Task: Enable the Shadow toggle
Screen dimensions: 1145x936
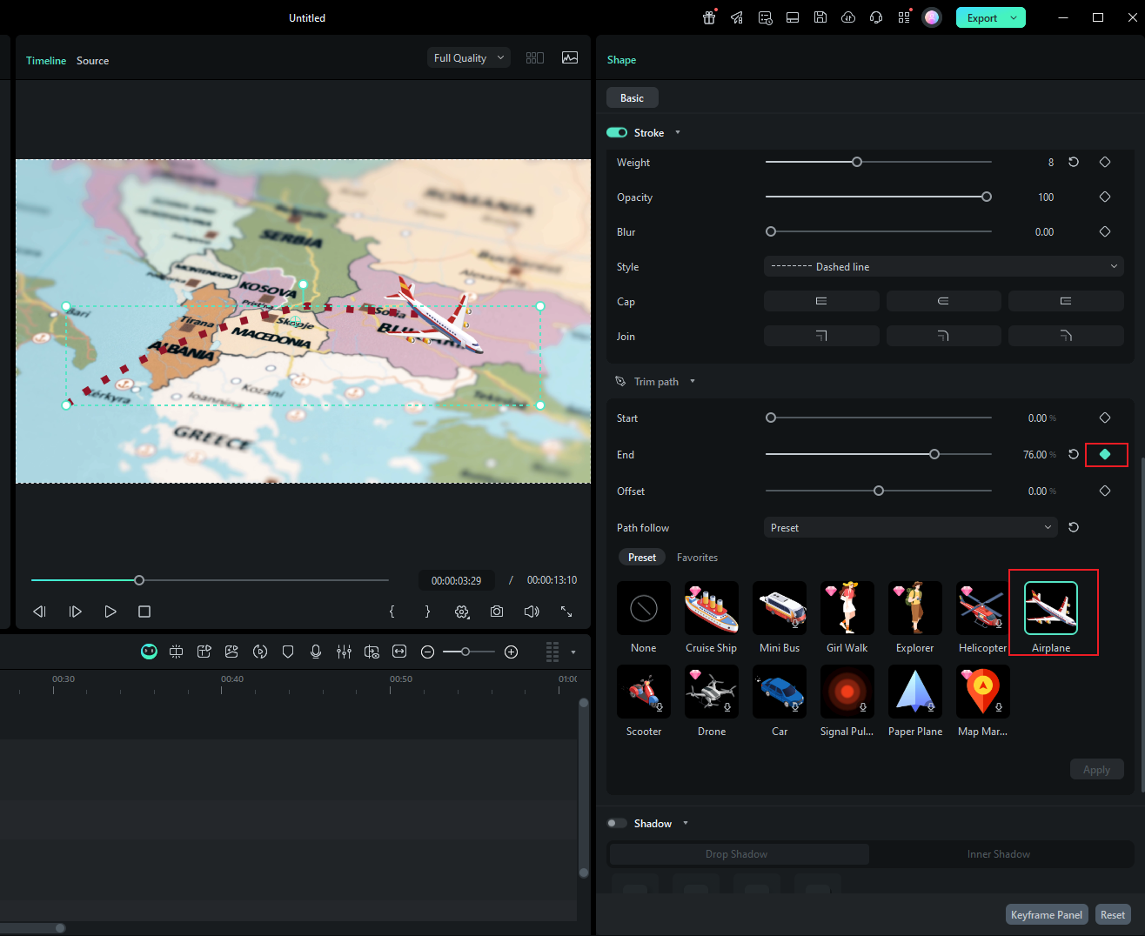Action: pyautogui.click(x=617, y=823)
